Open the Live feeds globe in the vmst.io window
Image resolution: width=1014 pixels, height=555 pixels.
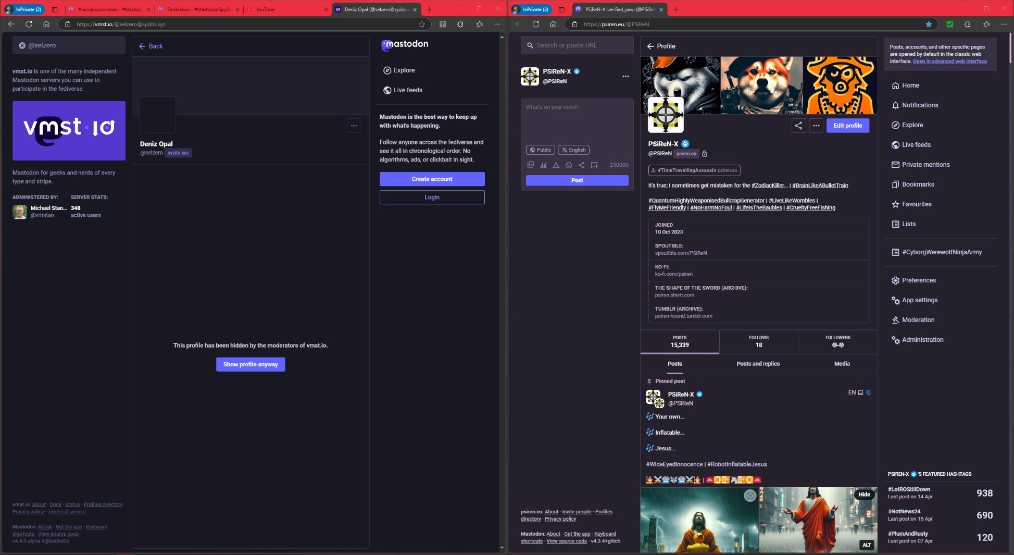coord(387,90)
